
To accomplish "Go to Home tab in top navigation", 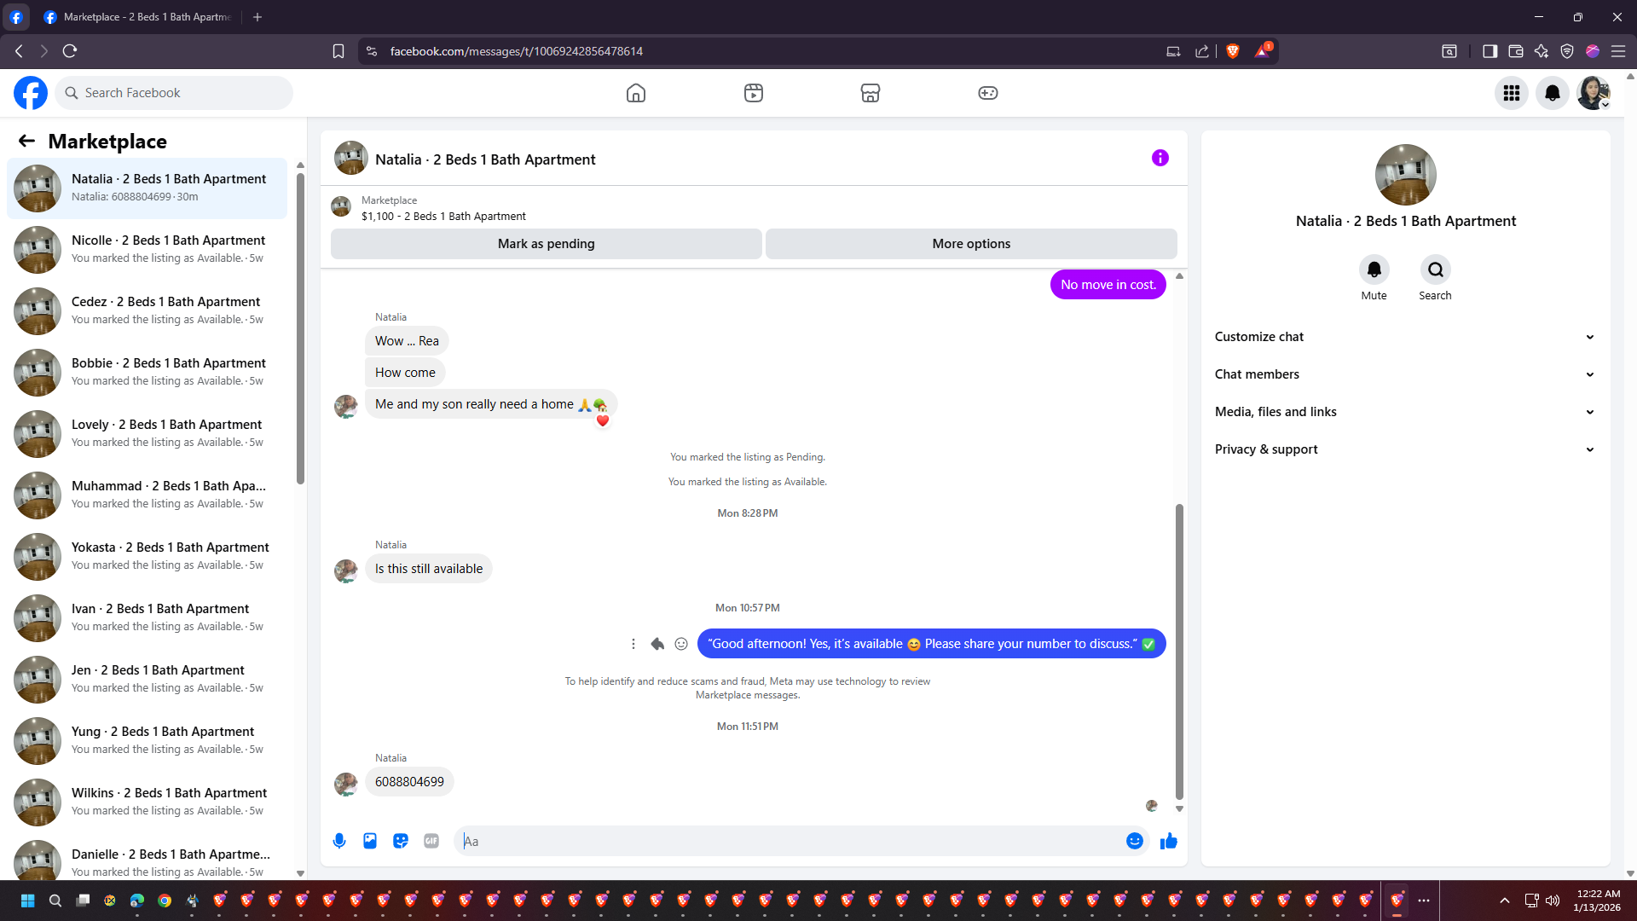I will coord(636,93).
